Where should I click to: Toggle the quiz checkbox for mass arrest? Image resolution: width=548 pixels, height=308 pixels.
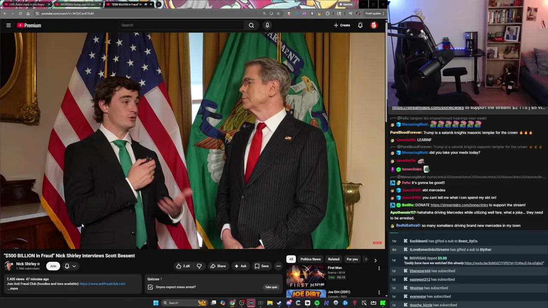[x=150, y=287]
